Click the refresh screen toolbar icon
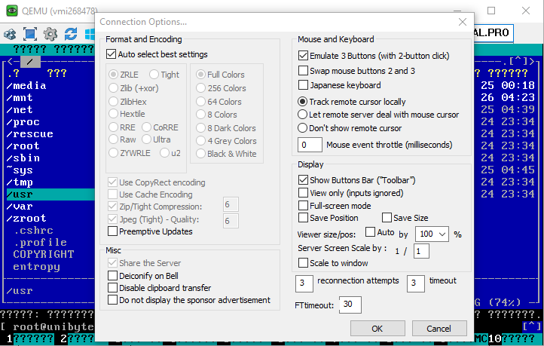 (x=71, y=34)
